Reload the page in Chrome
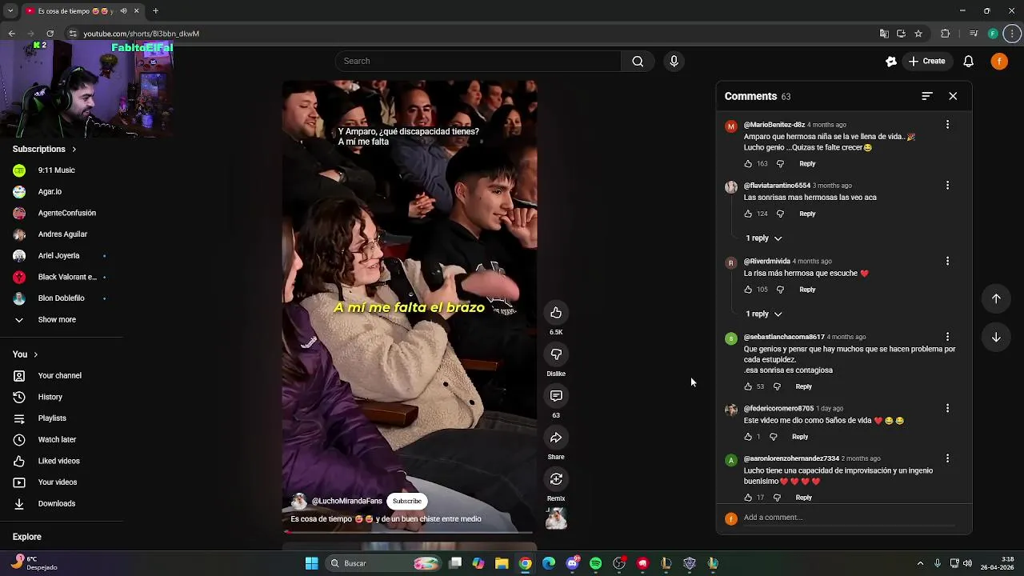This screenshot has width=1024, height=576. 50,34
